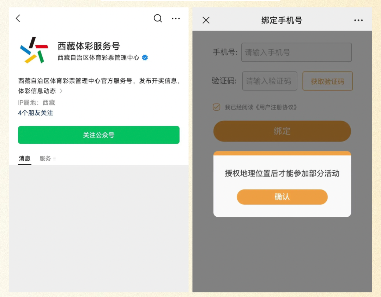Screen dimensions: 381x297
Task: Close the 绑定手机号 page with X
Action: (x=206, y=20)
